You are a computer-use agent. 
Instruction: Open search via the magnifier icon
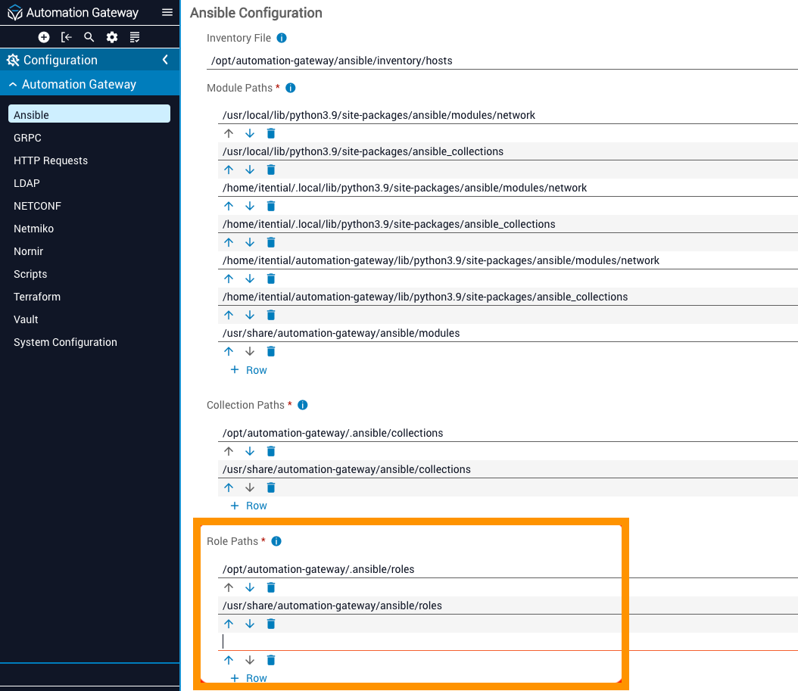click(89, 37)
